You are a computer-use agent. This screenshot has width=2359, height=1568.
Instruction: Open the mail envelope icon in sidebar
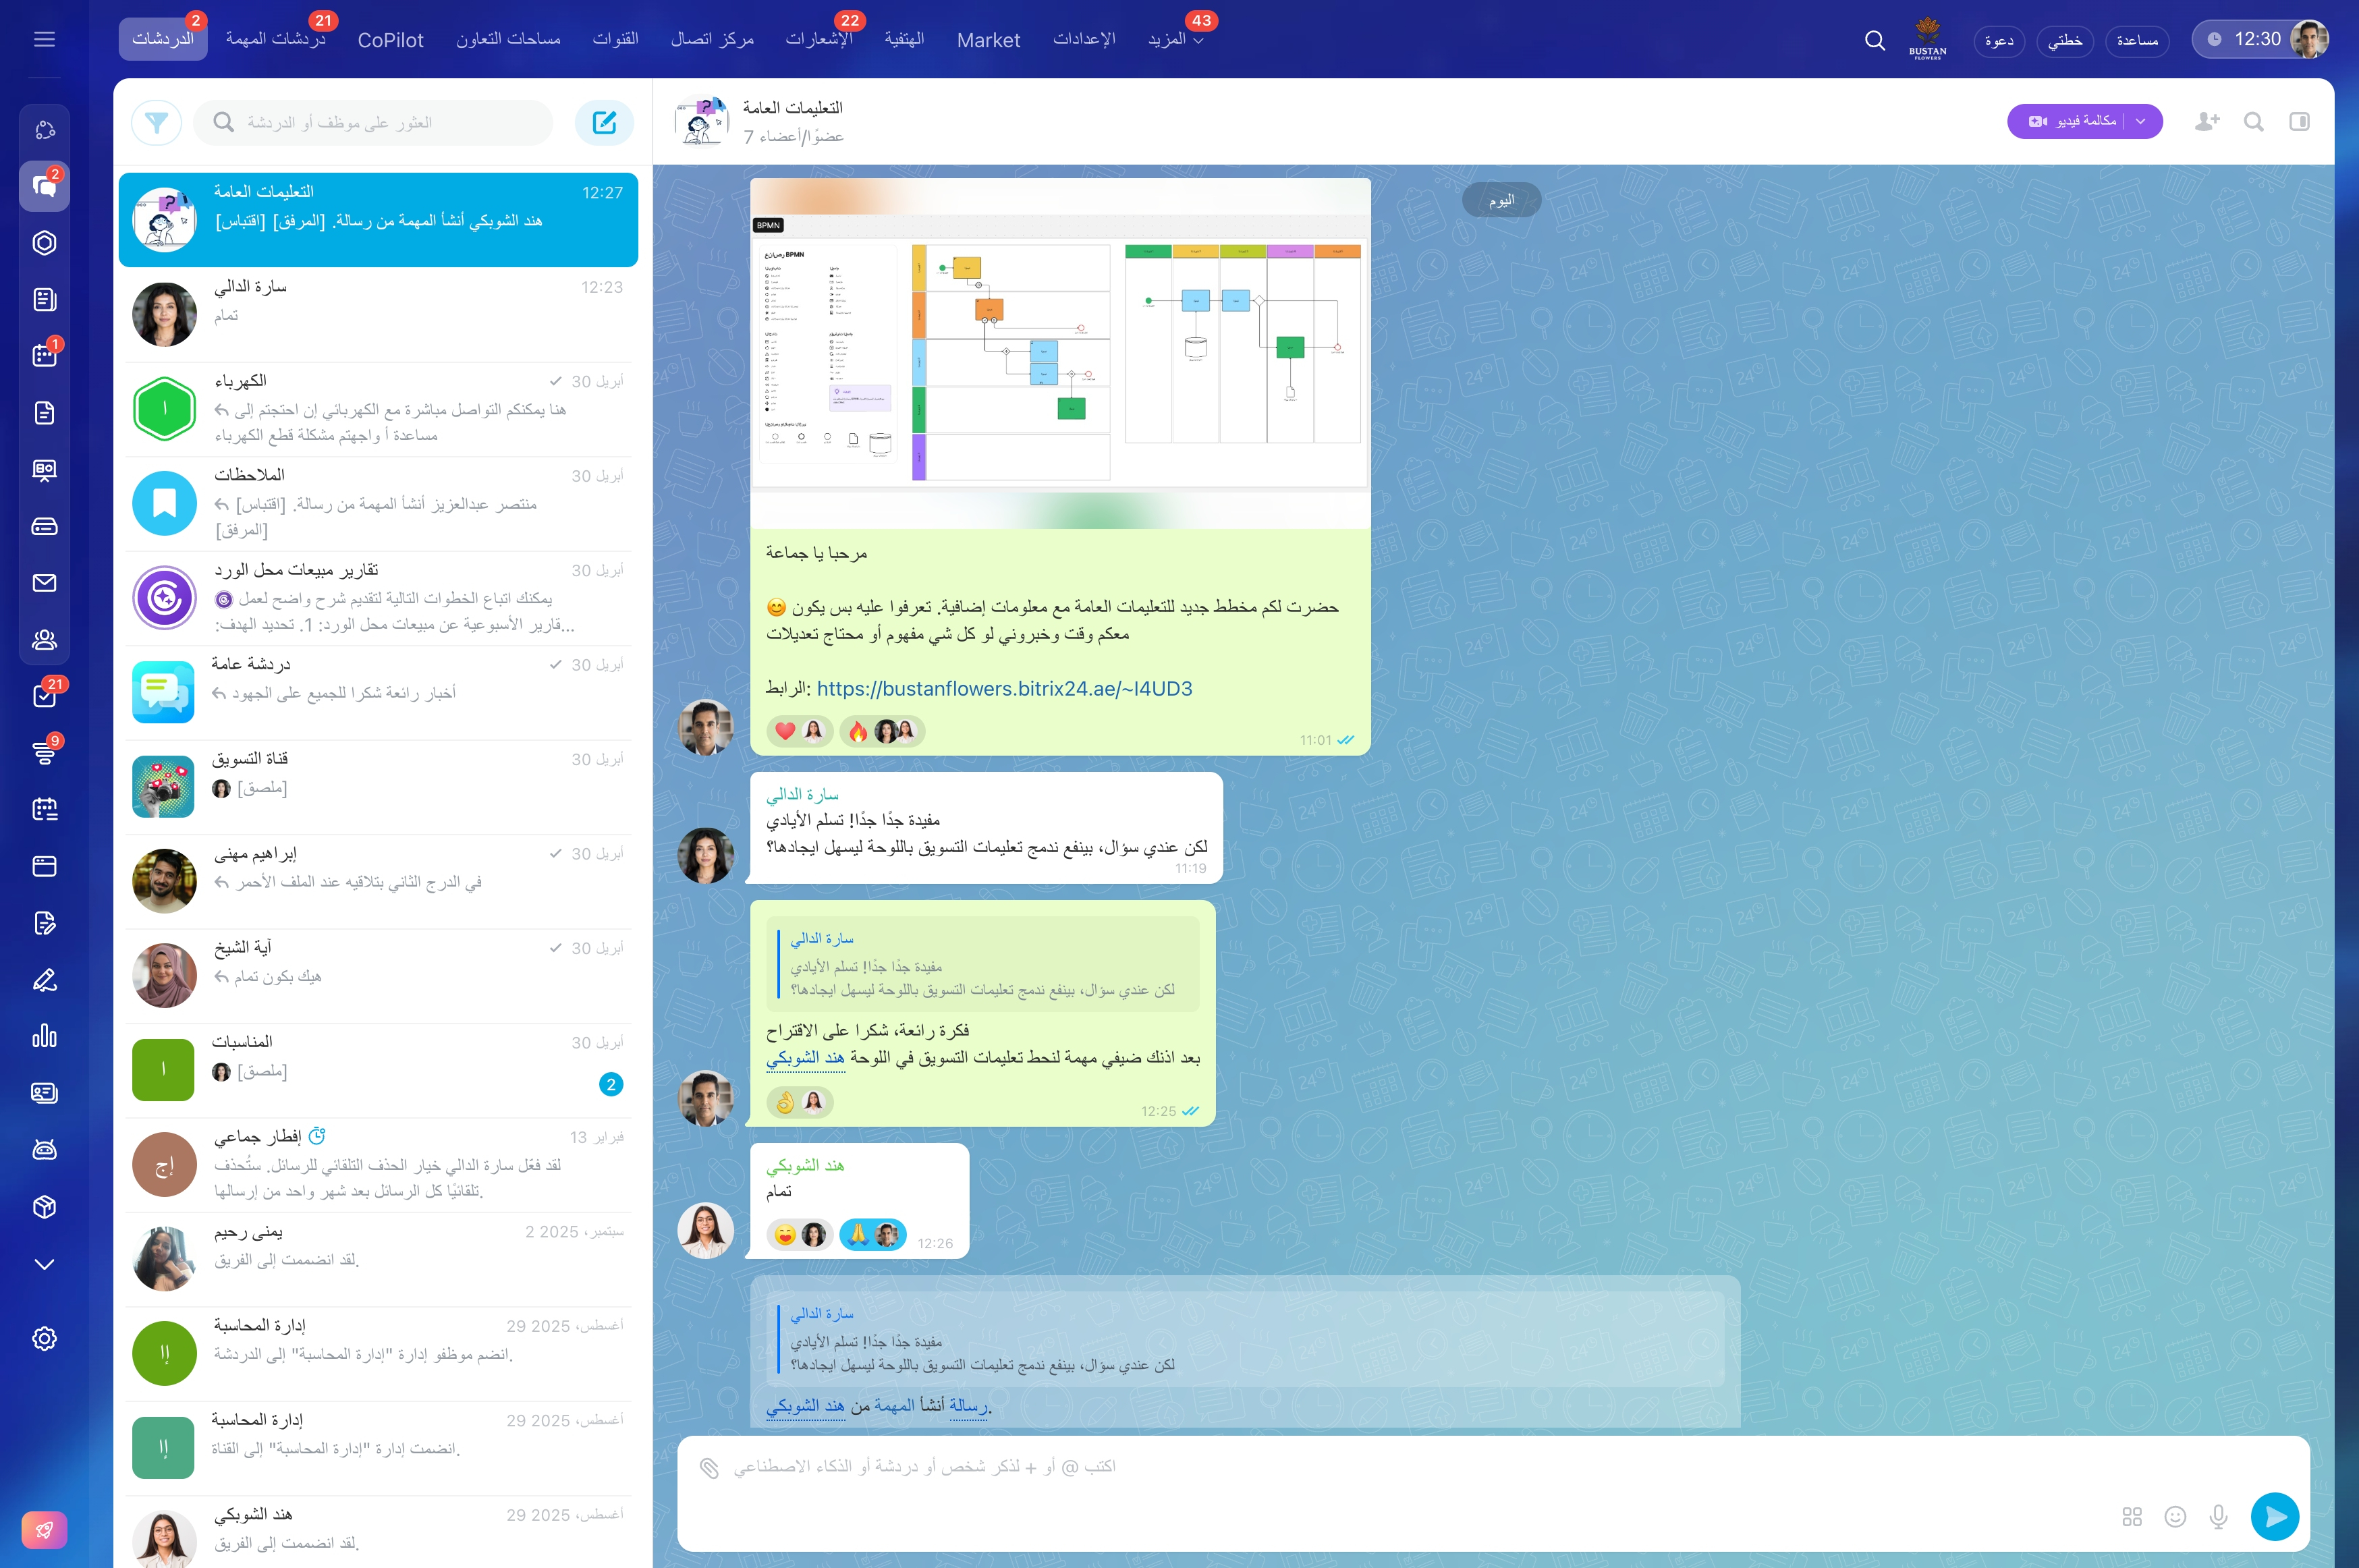point(44,583)
